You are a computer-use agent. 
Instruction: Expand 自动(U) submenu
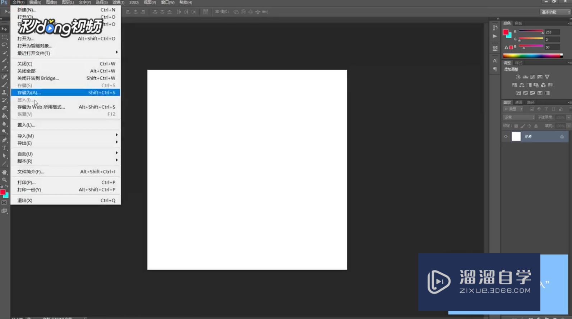[x=65, y=154]
